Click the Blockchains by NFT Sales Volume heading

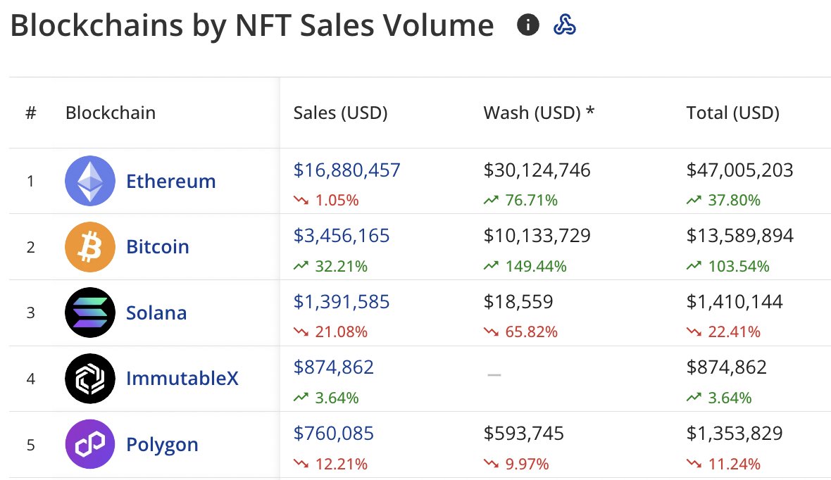[x=252, y=25]
